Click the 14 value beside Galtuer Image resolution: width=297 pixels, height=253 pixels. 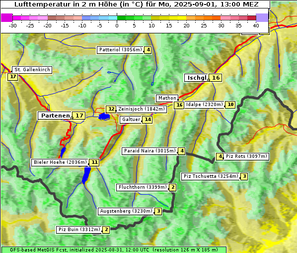point(148,120)
